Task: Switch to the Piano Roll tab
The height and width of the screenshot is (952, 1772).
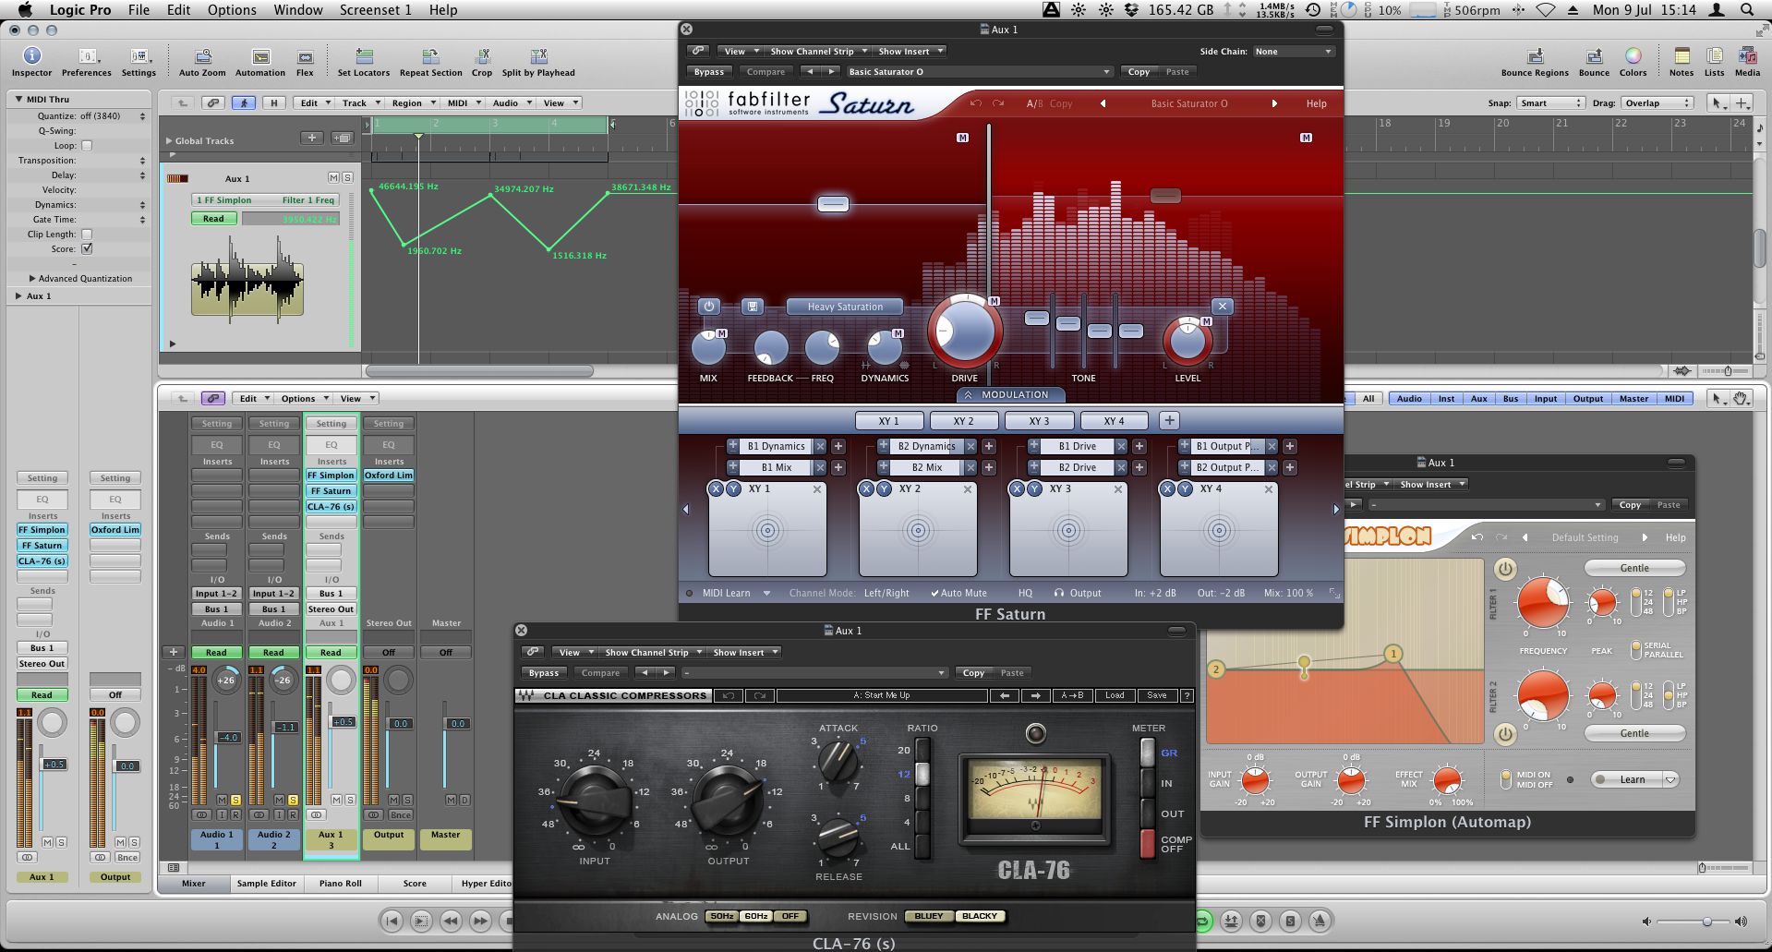Action: [340, 883]
